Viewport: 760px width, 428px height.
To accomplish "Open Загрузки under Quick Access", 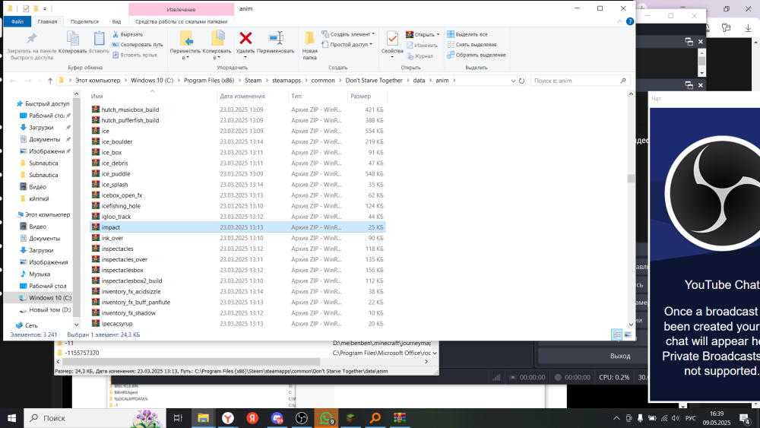I will tap(41, 128).
